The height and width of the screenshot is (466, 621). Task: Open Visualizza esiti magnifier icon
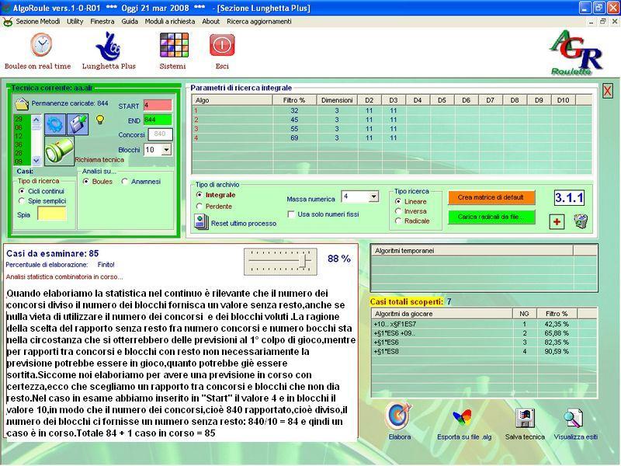(574, 418)
